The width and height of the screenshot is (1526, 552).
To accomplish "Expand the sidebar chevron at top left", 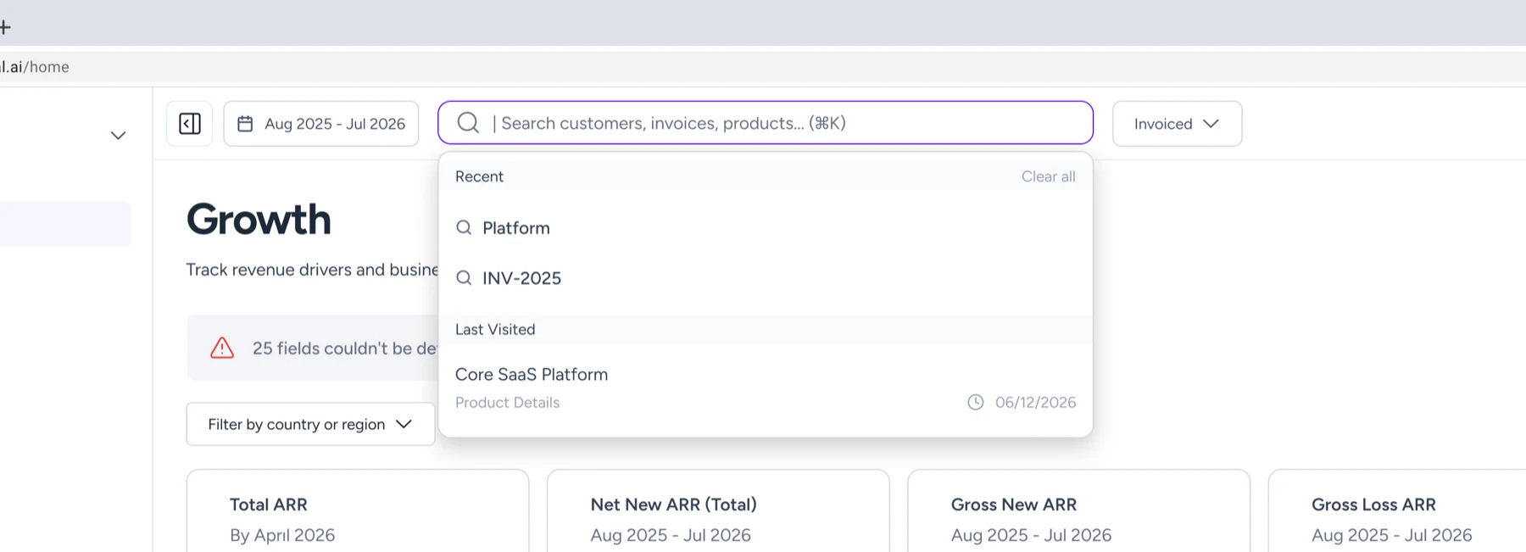I will point(118,136).
